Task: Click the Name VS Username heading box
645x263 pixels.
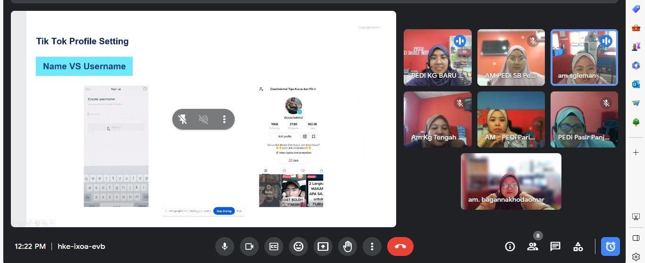Action: (x=84, y=66)
